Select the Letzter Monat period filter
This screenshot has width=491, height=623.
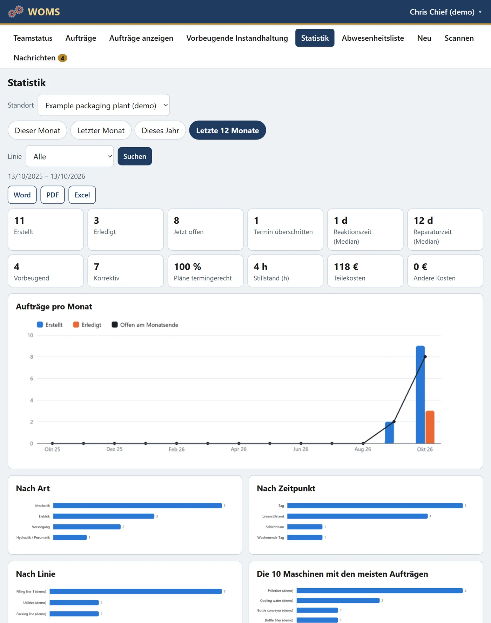(x=101, y=130)
